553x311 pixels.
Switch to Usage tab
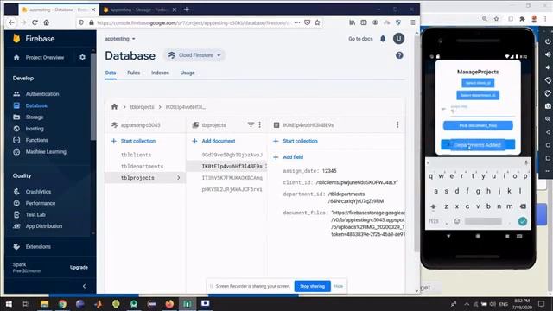(x=188, y=73)
